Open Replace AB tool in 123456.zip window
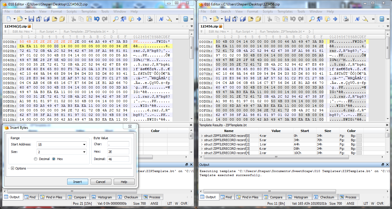 [x=319, y=19]
